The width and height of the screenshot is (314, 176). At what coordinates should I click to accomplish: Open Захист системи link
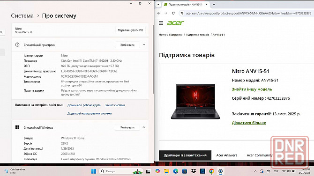coord(115,105)
